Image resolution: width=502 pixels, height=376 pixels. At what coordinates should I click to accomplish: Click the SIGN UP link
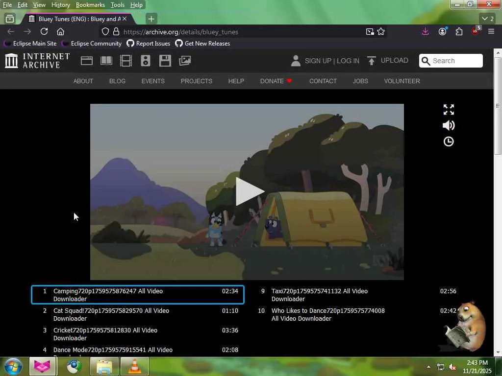pyautogui.click(x=318, y=61)
